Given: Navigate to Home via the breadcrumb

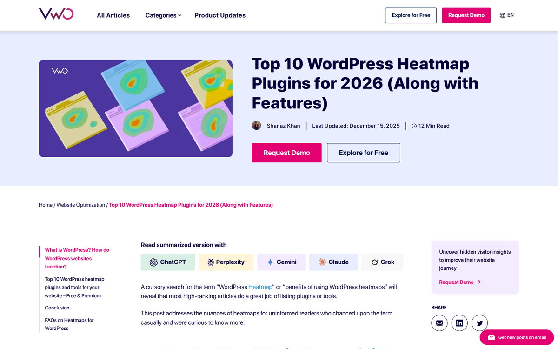Looking at the screenshot, I should pyautogui.click(x=45, y=205).
